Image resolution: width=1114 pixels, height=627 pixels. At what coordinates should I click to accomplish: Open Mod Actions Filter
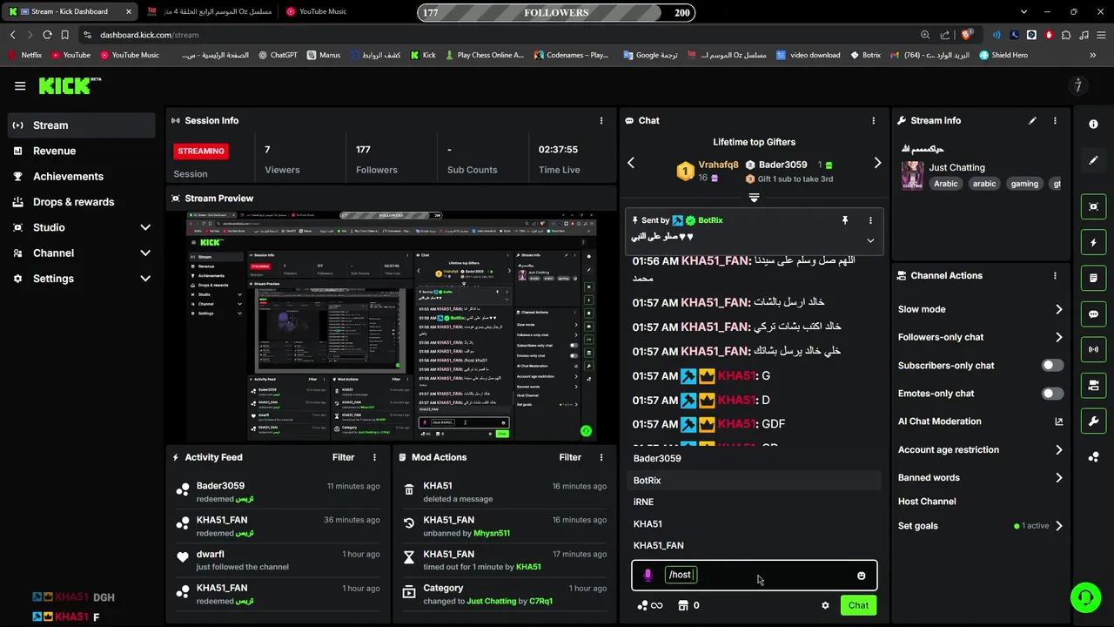tap(570, 457)
